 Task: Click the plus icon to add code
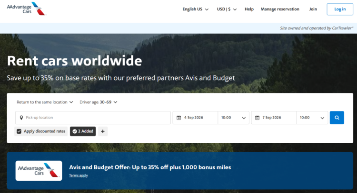pos(103,131)
